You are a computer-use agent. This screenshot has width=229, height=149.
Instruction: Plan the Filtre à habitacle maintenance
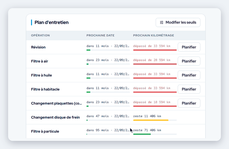189,89
